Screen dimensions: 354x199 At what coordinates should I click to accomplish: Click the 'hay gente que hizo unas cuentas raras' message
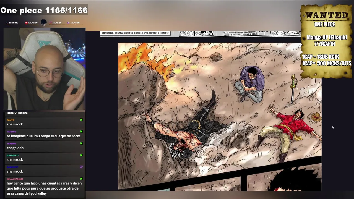[44, 188]
